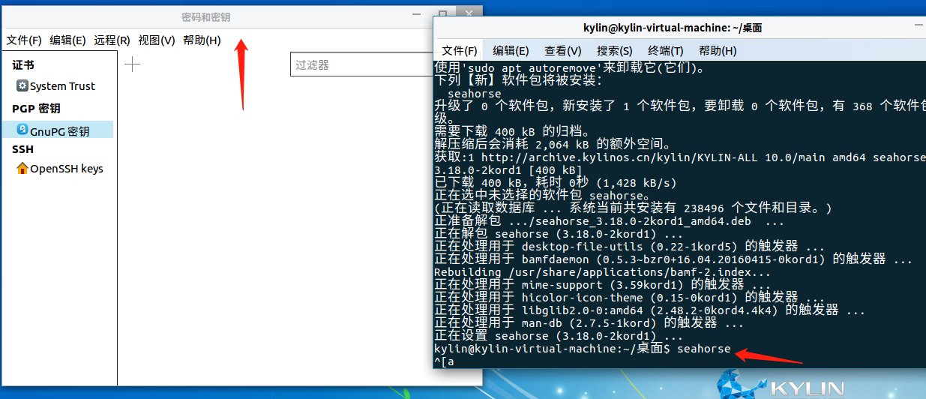Open 帮助(H) menu in 密码和密钥 window

[202, 40]
